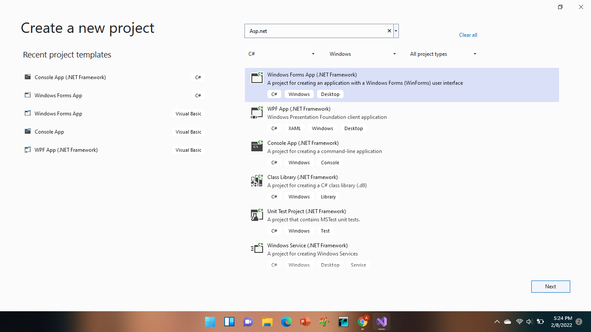The width and height of the screenshot is (591, 332).
Task: Click the Test tag under Unit Test Project
Action: coord(325,231)
